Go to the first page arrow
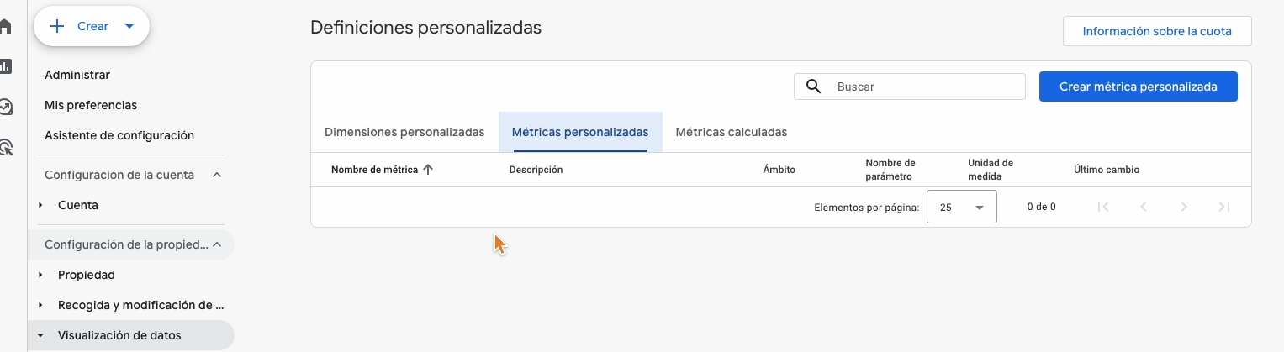This screenshot has height=352, width=1284. tap(1104, 207)
